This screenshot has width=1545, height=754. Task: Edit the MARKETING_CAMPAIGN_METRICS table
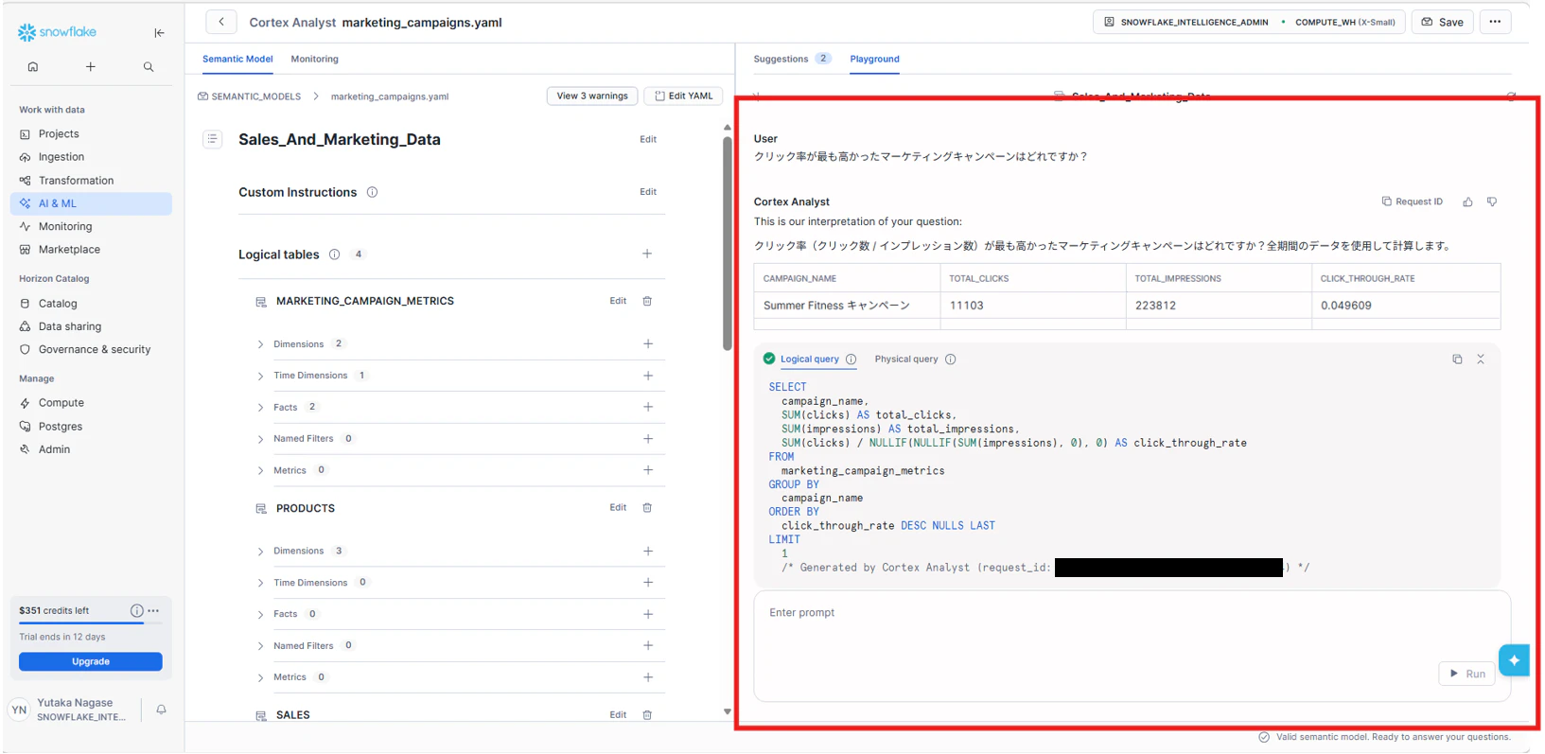point(618,301)
